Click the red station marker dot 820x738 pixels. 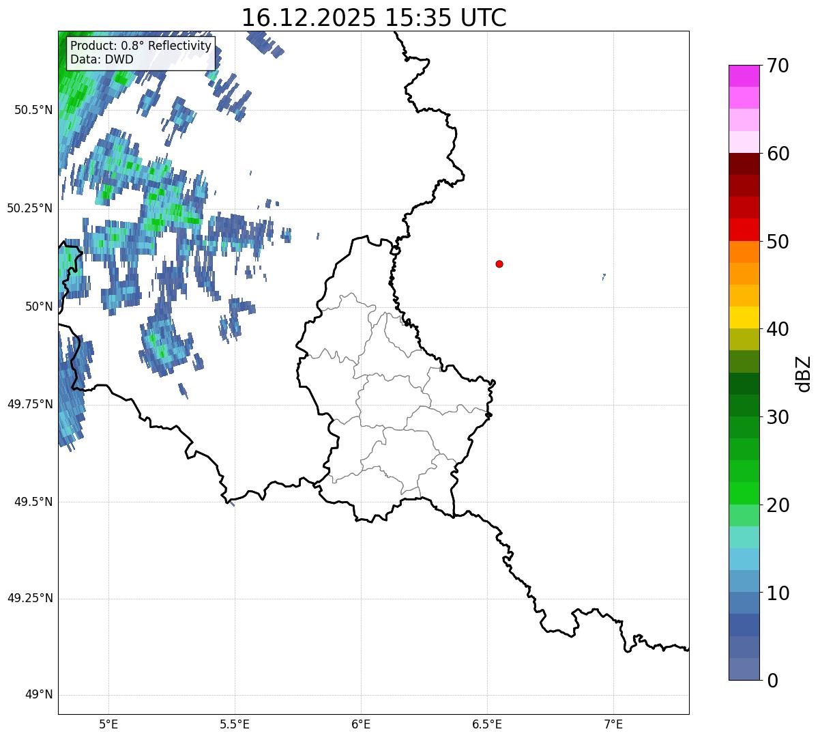coord(499,264)
